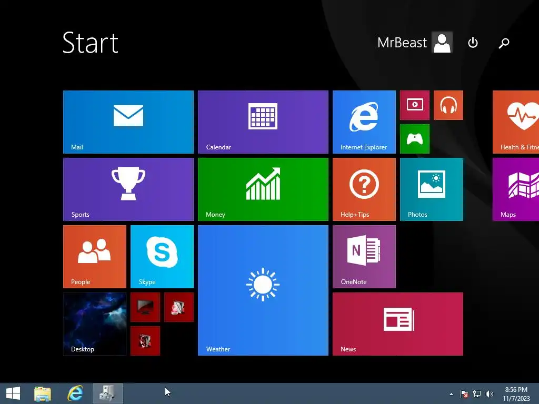This screenshot has width=539, height=404.
Task: Open the Photos tile
Action: pyautogui.click(x=432, y=189)
